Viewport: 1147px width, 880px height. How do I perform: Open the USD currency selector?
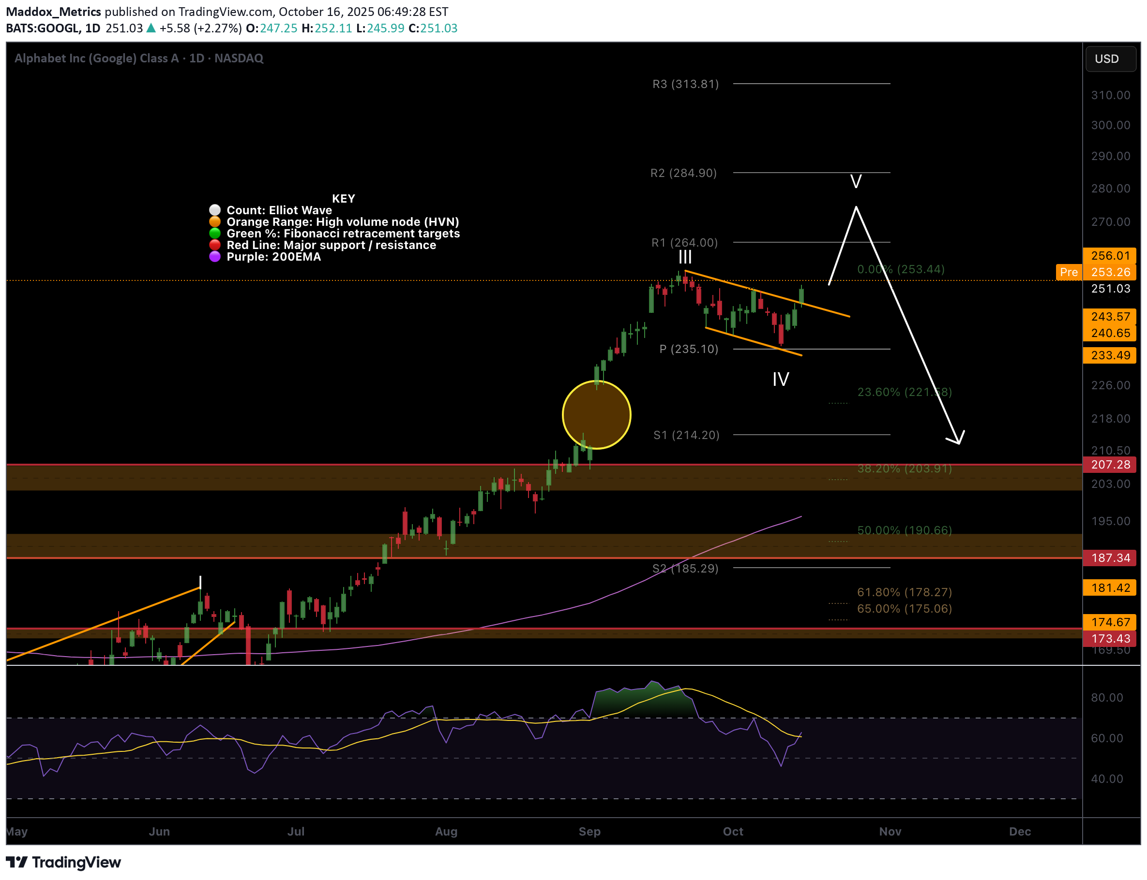click(x=1110, y=59)
